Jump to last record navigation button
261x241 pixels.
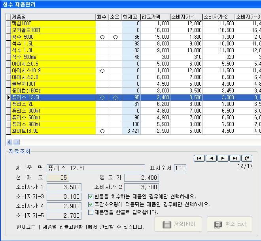[235, 158]
